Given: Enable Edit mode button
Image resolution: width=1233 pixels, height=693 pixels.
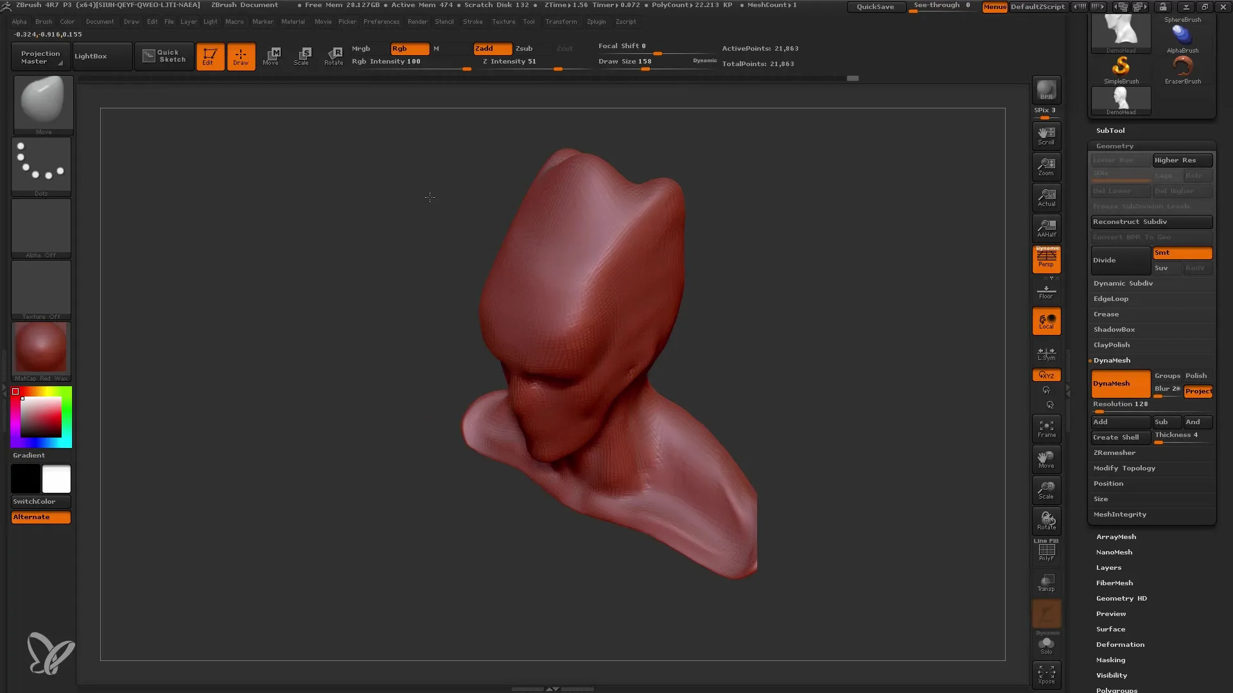Looking at the screenshot, I should (x=210, y=56).
